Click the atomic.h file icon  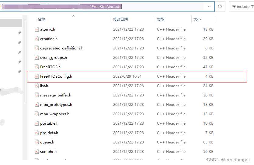(x=37, y=29)
